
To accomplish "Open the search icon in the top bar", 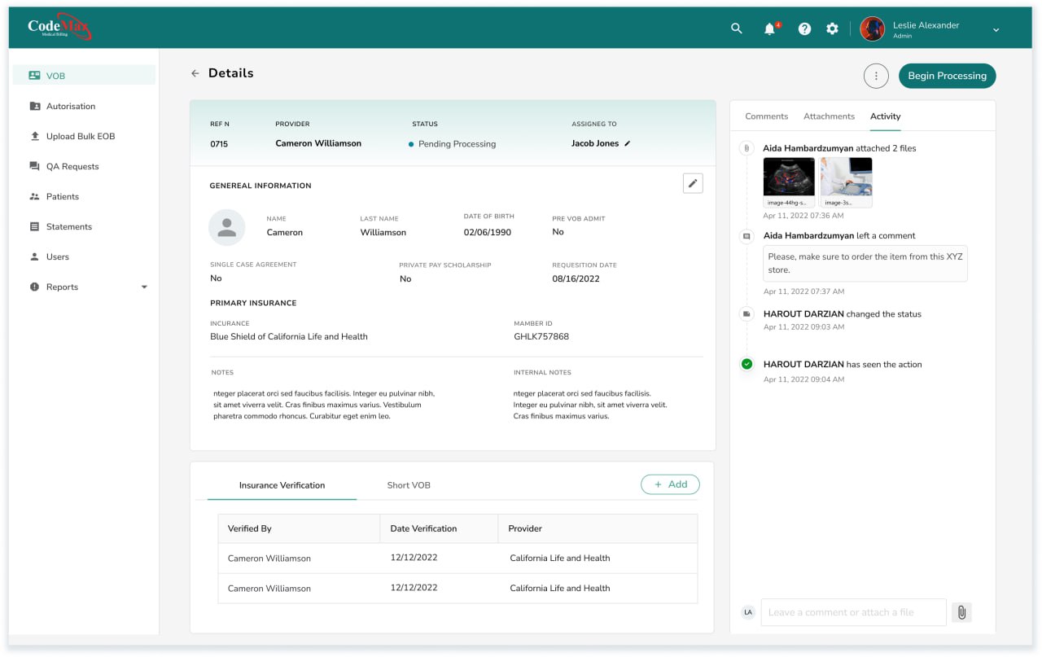I will [735, 28].
